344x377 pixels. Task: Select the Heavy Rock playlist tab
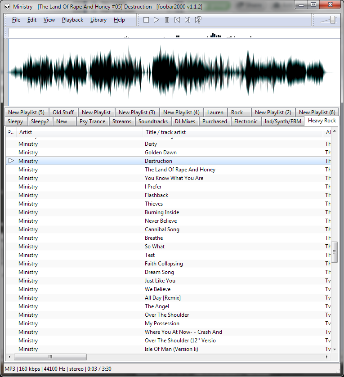point(322,121)
